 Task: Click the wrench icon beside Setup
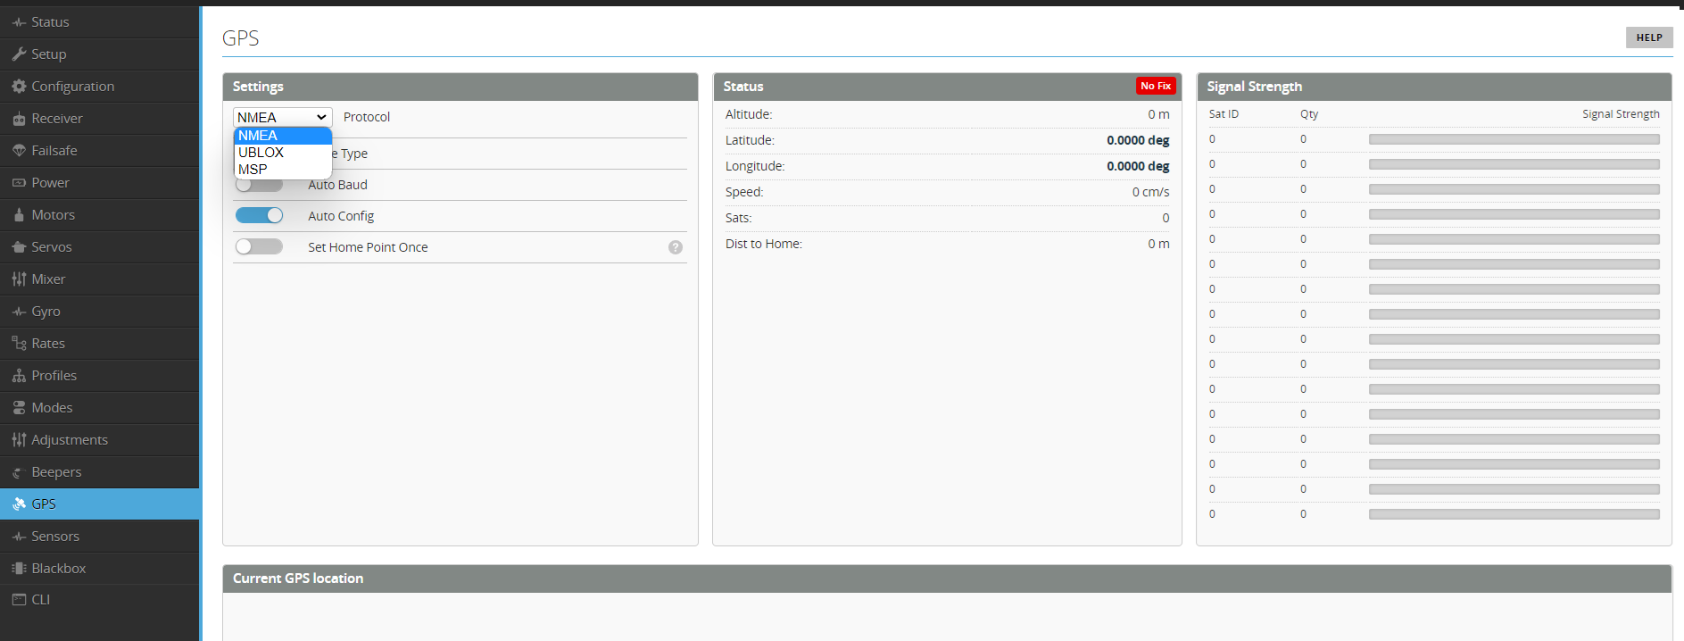coord(19,54)
